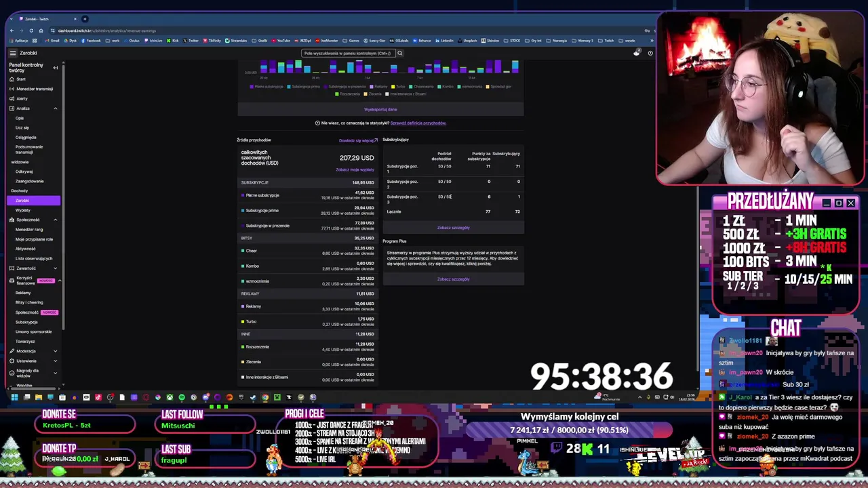Open Lista obserwujących
This screenshot has width=868, height=488.
34,258
